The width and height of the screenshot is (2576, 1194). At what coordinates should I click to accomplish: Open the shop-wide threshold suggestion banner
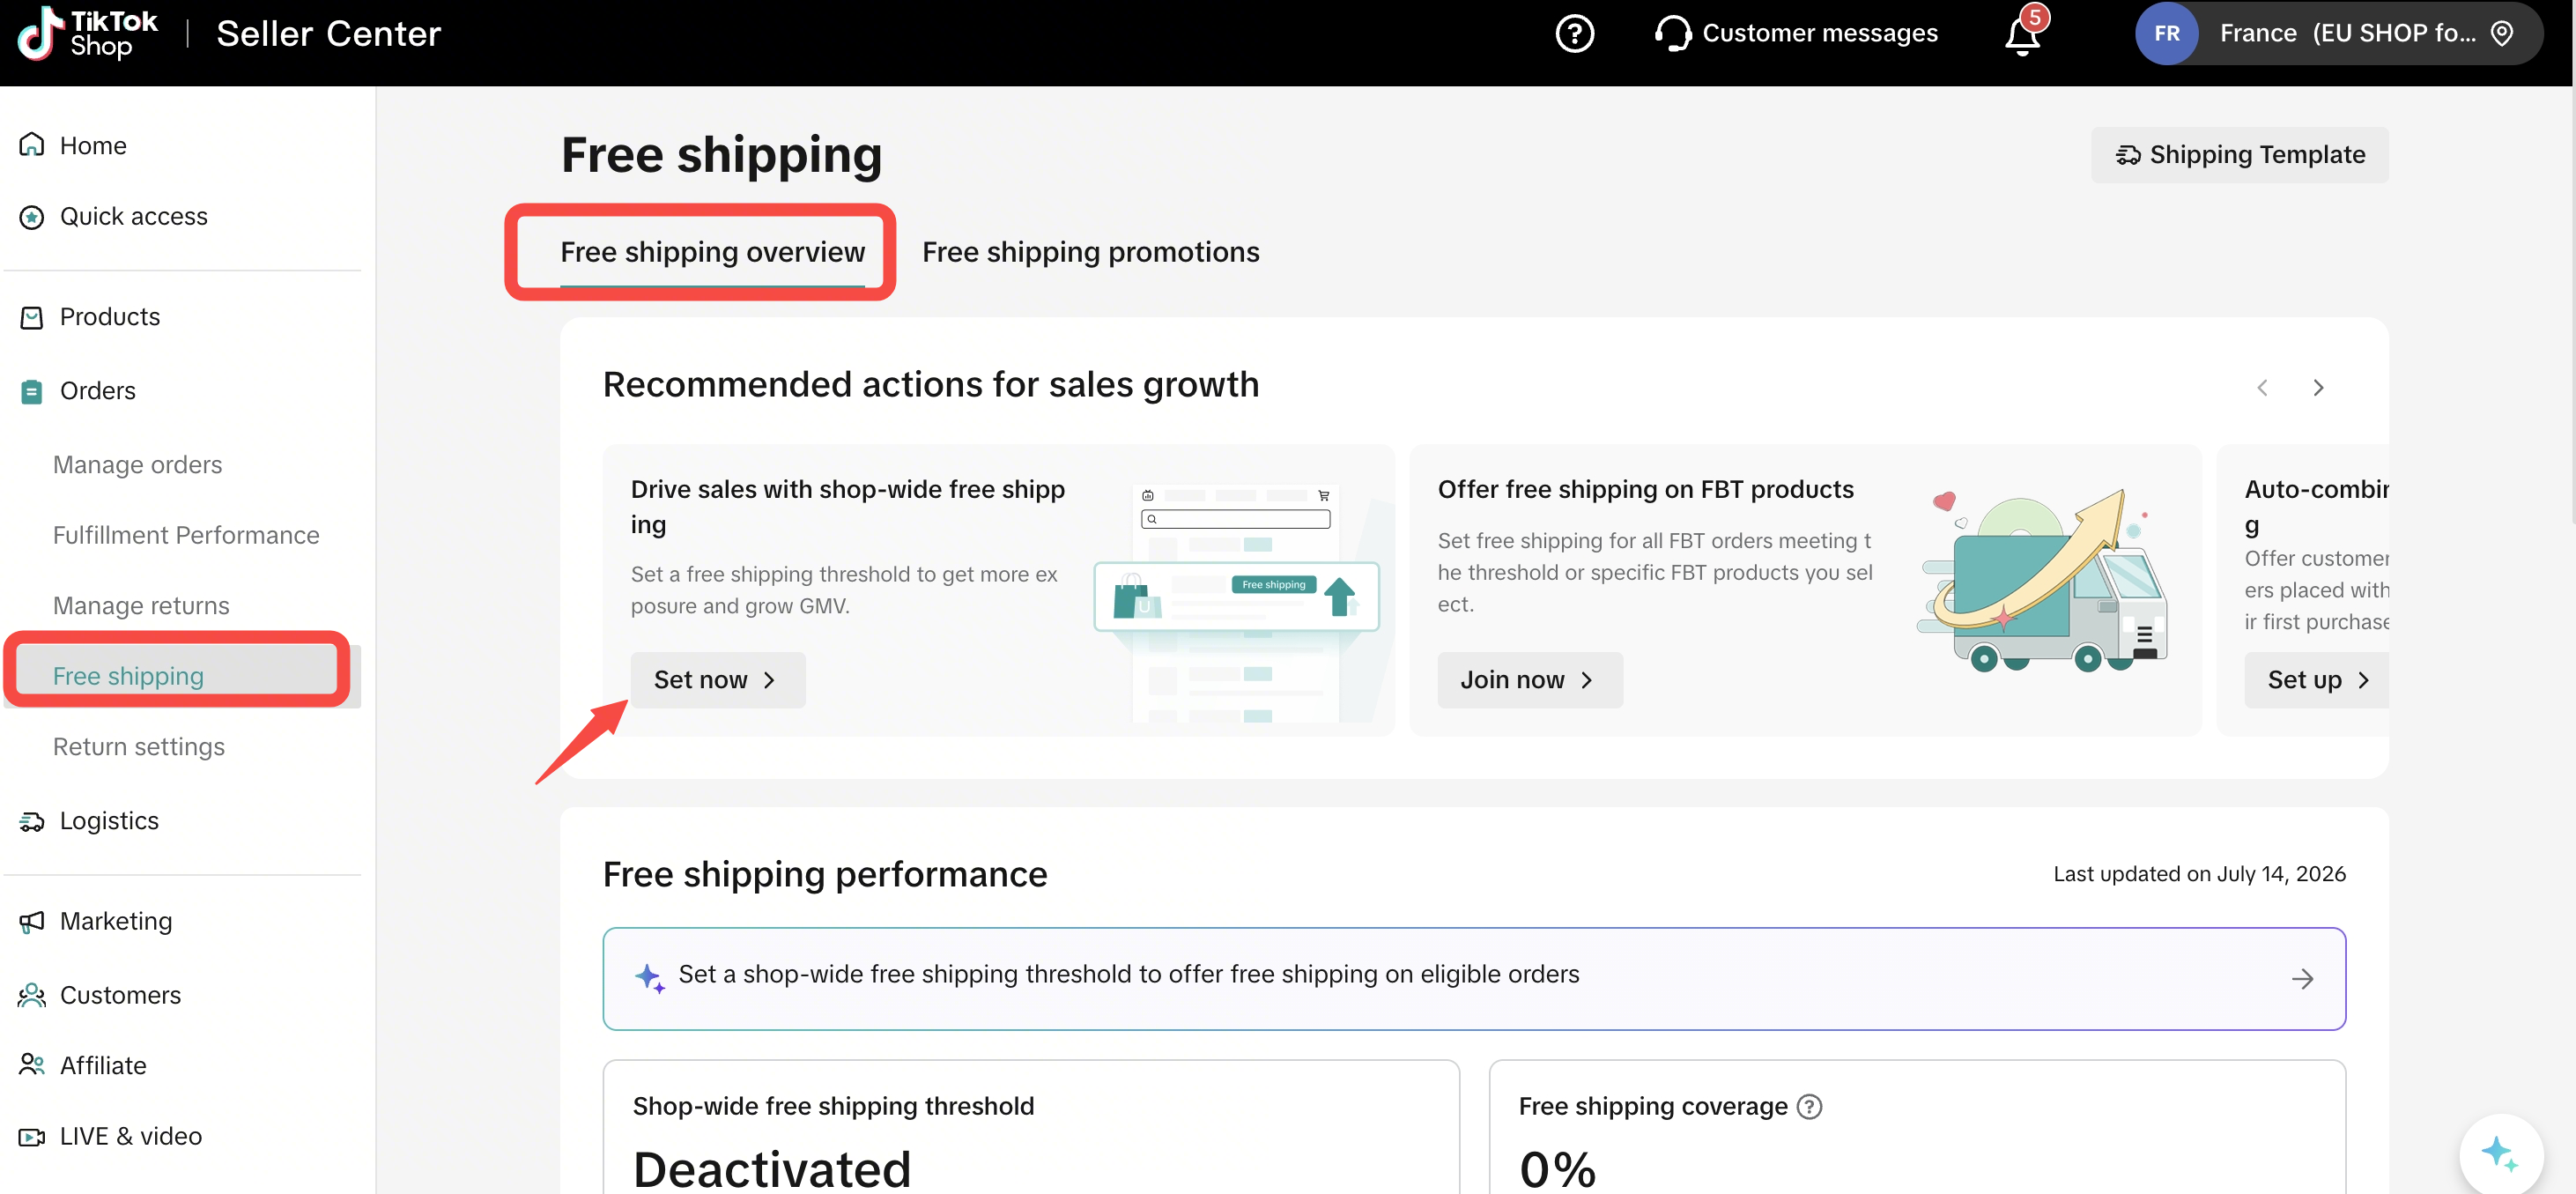pyautogui.click(x=1473, y=978)
